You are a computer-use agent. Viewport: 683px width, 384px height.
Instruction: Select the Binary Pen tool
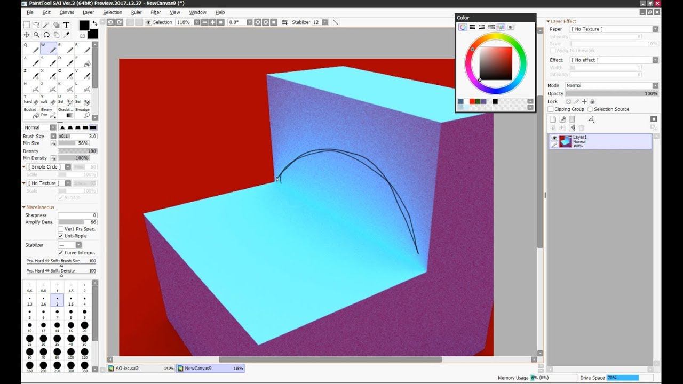tap(48, 112)
